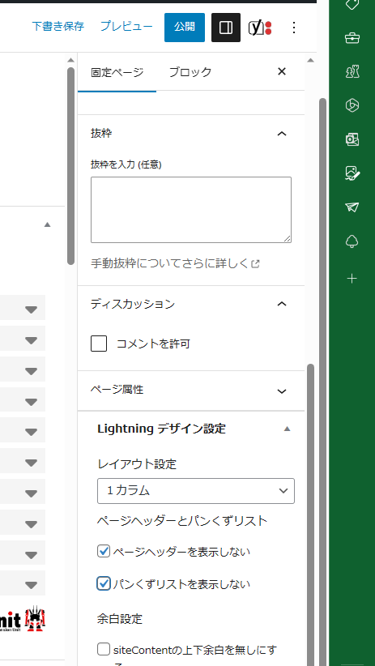
Task: Enable the コメントを許可 checkbox
Action: [x=99, y=344]
